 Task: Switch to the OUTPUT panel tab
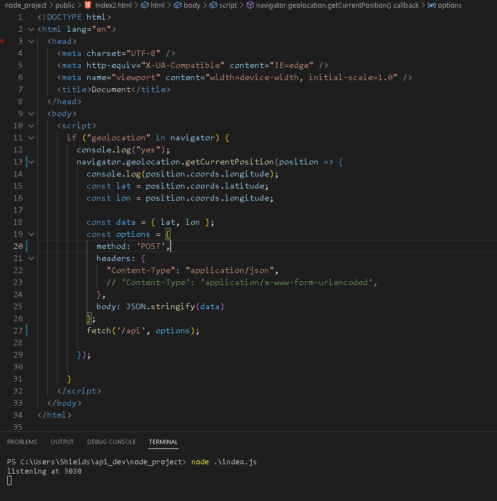pyautogui.click(x=62, y=442)
